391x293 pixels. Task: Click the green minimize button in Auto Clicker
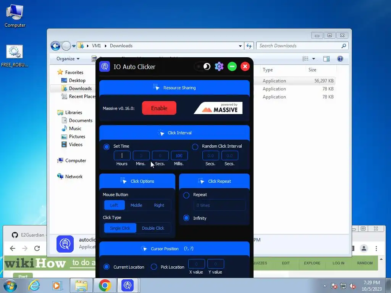pyautogui.click(x=232, y=66)
